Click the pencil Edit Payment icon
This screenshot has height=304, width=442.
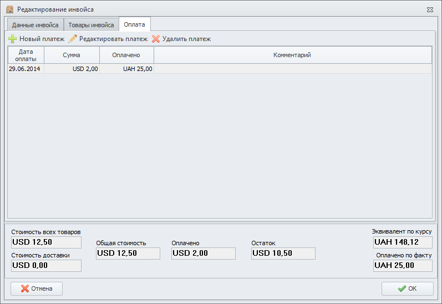click(x=73, y=39)
